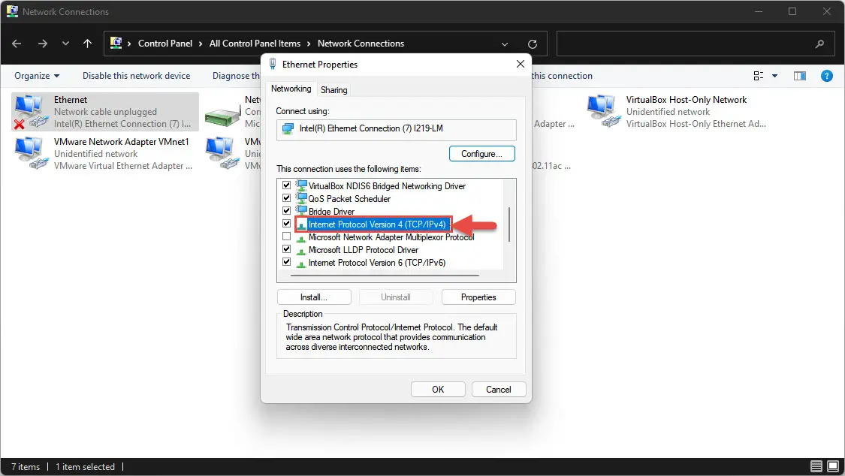The height and width of the screenshot is (476, 845).
Task: Go up one level with the up arrow
Action: point(87,44)
